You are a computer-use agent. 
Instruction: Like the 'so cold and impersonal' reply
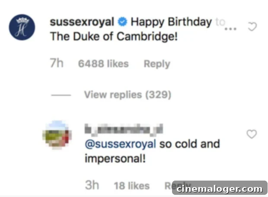point(252,134)
